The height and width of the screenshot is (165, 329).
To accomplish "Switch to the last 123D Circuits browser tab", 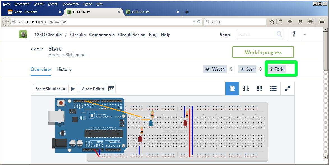I will [152, 12].
